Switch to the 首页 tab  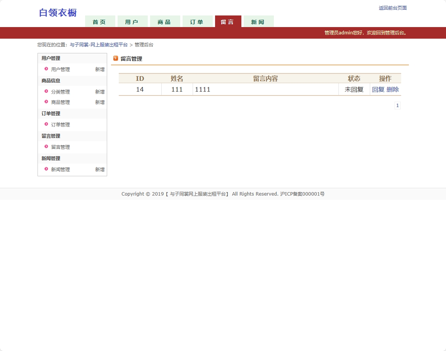point(100,22)
